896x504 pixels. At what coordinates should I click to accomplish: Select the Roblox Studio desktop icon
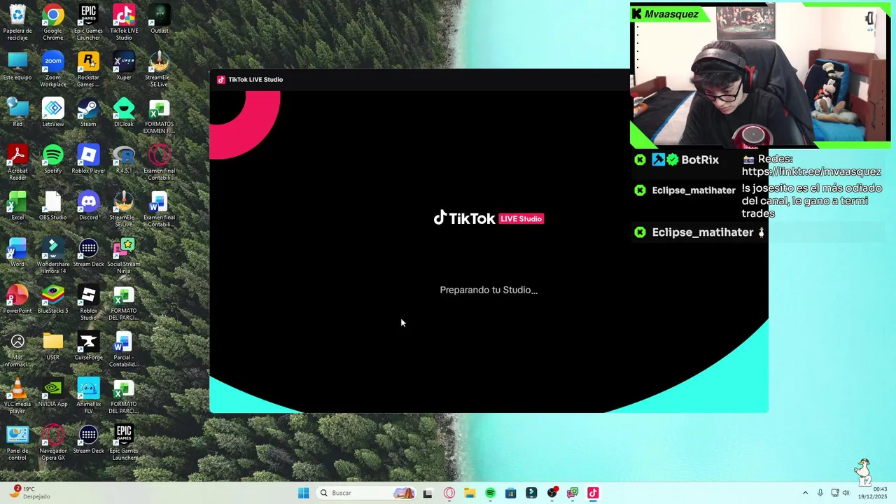(88, 302)
